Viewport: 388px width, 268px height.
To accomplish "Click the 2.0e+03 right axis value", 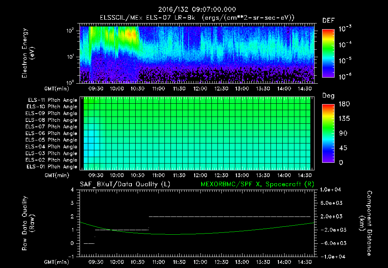I will (x=331, y=217).
